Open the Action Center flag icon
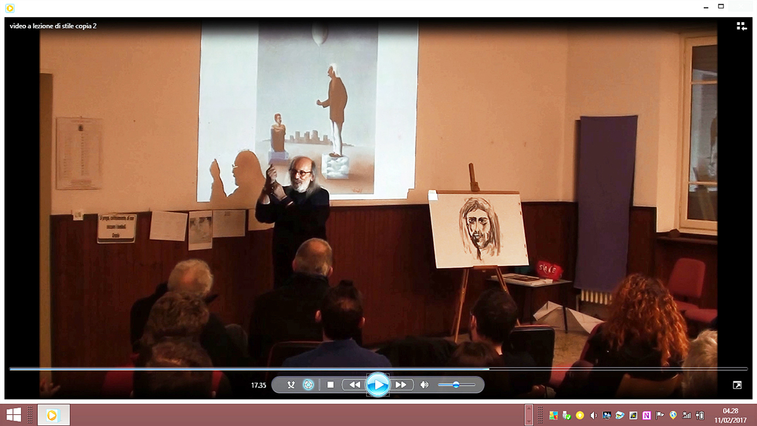The image size is (757, 426). (x=660, y=416)
